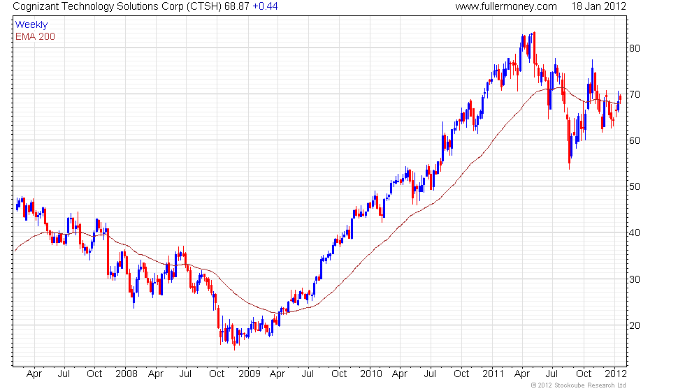Click the 80 price axis label
685x391 pixels.
tap(635, 48)
